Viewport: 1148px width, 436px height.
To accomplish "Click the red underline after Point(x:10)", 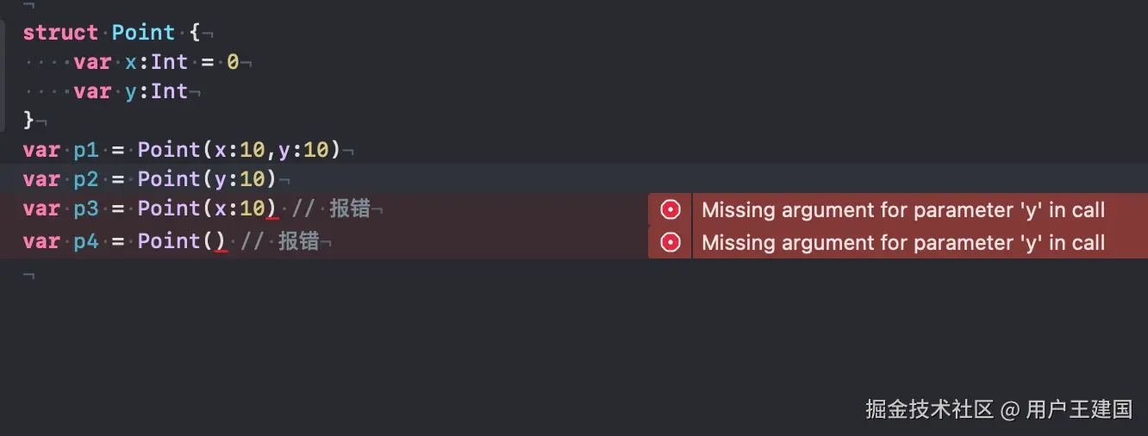I will (272, 218).
